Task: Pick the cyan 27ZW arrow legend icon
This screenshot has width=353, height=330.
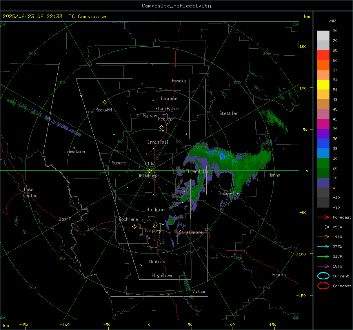Action: click(323, 247)
